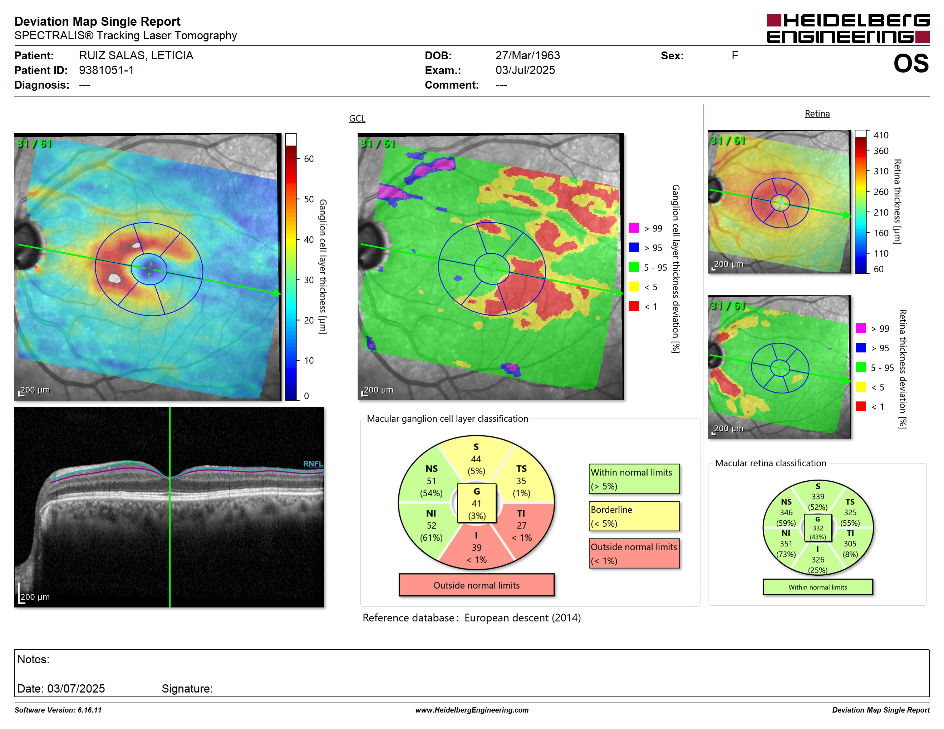Click the yellow <5 swatch in Retina deviation legend

[861, 387]
